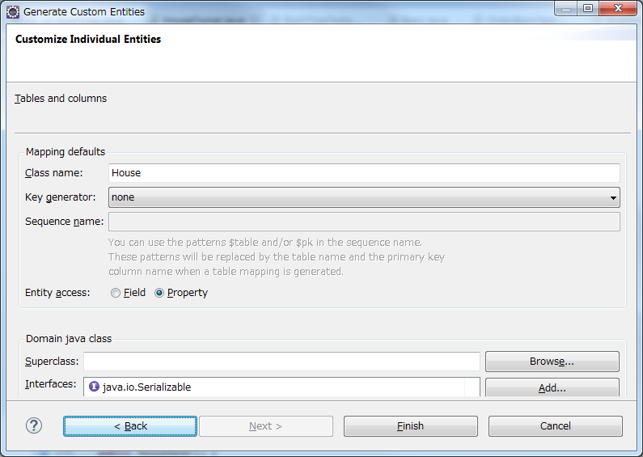Viewport: 643px width, 457px height.
Task: Cancel the entity generation wizard
Action: 555,426
